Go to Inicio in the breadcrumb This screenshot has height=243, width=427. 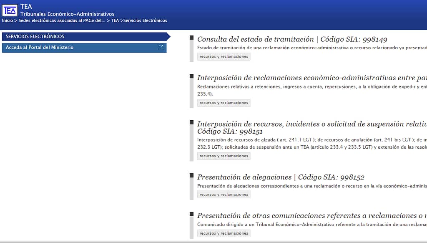point(7,20)
